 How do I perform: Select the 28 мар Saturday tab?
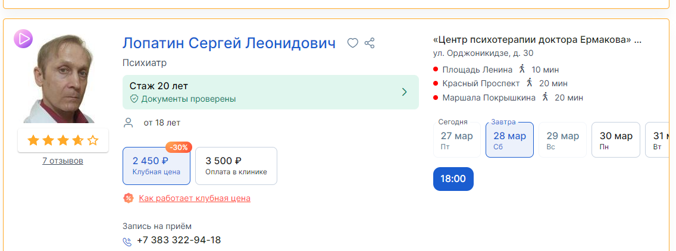(x=509, y=140)
